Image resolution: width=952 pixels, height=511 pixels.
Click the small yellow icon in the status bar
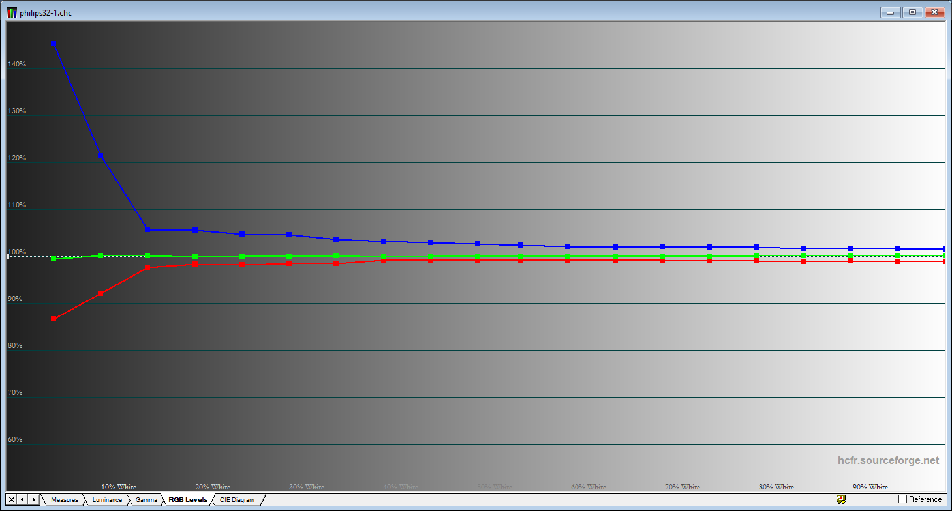pos(841,499)
